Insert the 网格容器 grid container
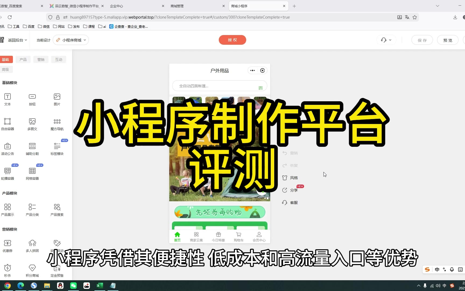 [x=32, y=174]
